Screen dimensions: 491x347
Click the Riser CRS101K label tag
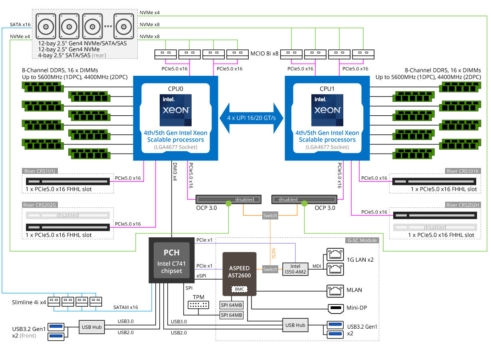(462, 171)
